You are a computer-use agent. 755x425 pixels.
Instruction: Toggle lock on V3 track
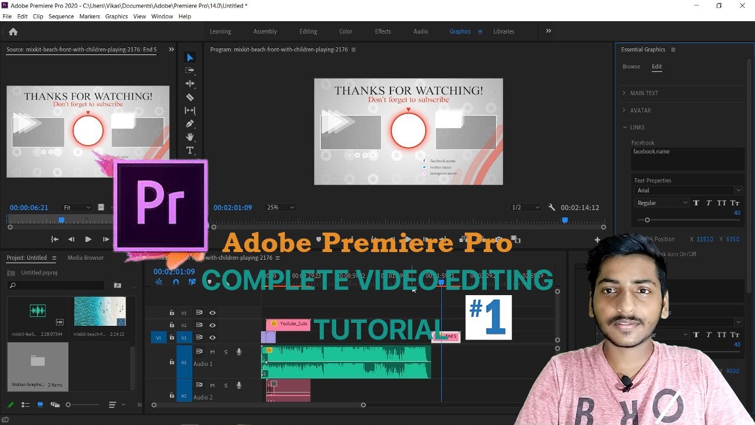[172, 313]
